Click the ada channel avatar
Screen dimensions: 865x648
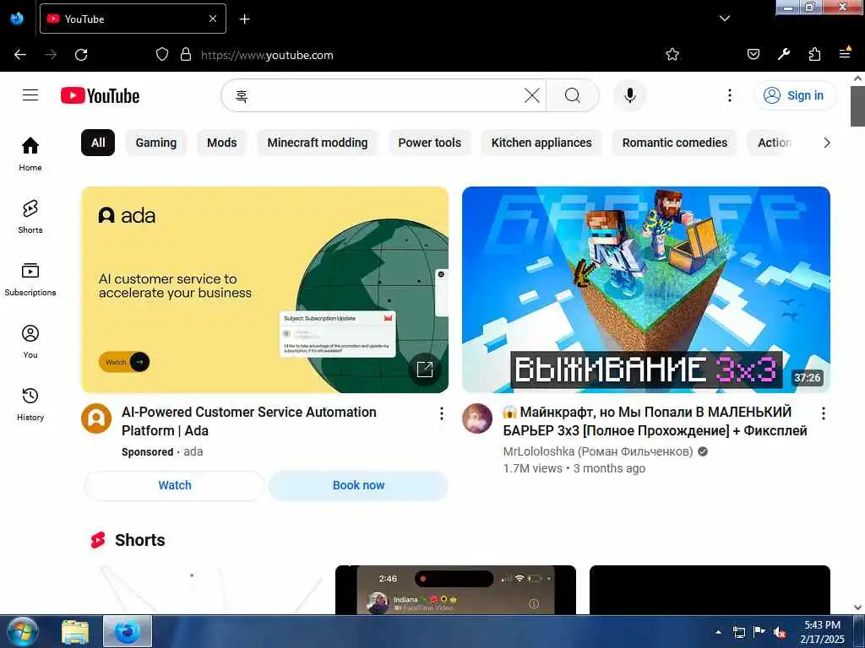(x=96, y=418)
